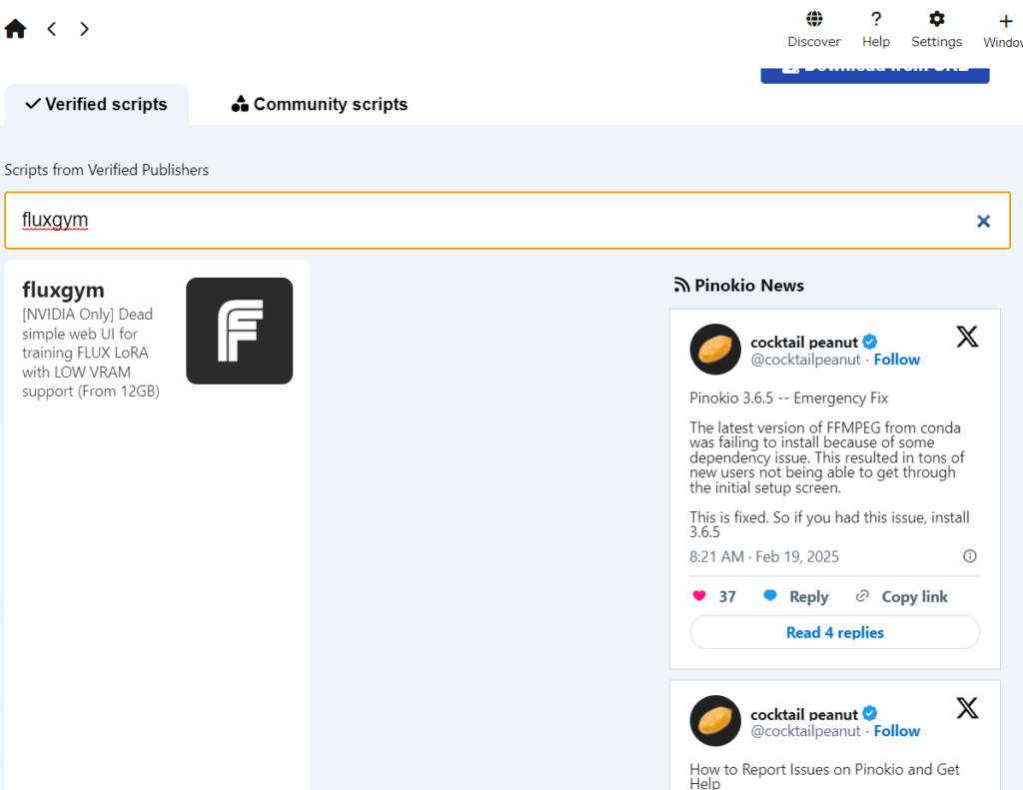Image resolution: width=1023 pixels, height=790 pixels.
Task: Click Copy link on the tweet
Action: [x=902, y=596]
